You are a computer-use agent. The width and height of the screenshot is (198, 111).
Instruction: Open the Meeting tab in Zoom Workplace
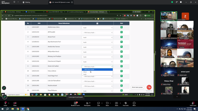26,2
